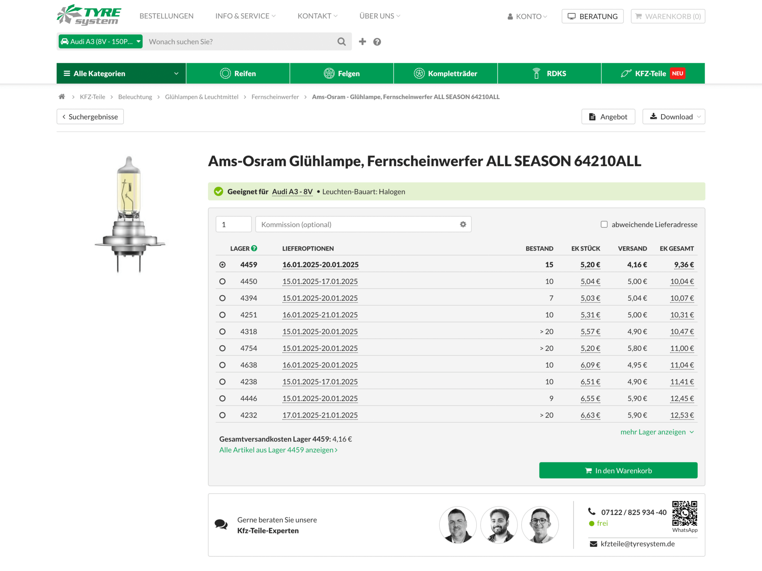Click the BERATUNG button
Image resolution: width=762 pixels, height=571 pixels.
(x=592, y=16)
